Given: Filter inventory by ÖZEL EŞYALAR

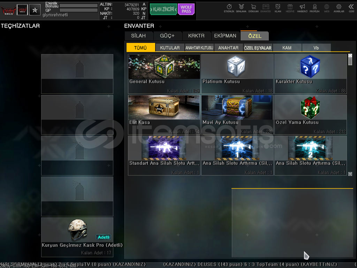Looking at the screenshot, I should [x=258, y=47].
